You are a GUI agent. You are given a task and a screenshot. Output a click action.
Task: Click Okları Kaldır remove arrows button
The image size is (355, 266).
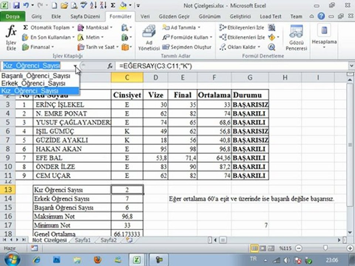click(240, 47)
